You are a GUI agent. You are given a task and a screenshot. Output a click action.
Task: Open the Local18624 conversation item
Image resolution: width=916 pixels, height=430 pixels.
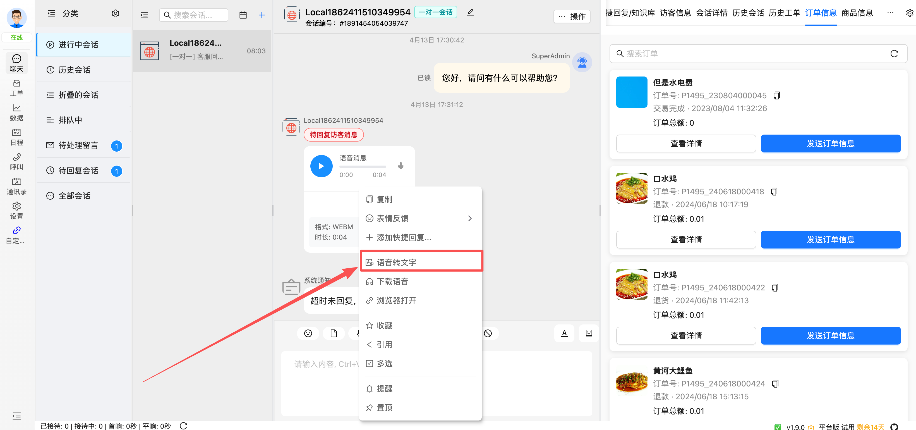(x=202, y=51)
